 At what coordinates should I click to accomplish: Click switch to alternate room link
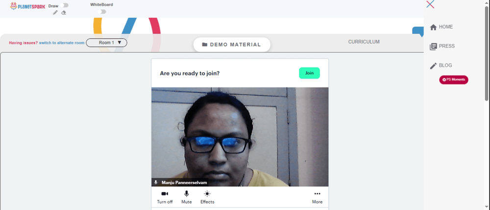62,42
